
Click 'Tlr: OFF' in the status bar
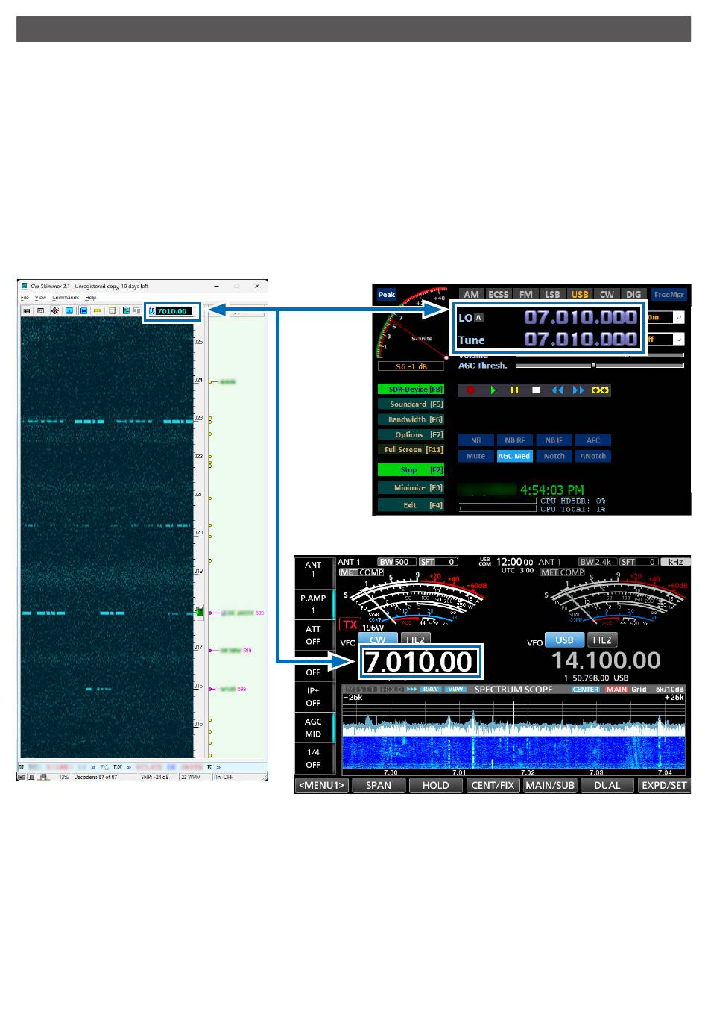(x=223, y=777)
